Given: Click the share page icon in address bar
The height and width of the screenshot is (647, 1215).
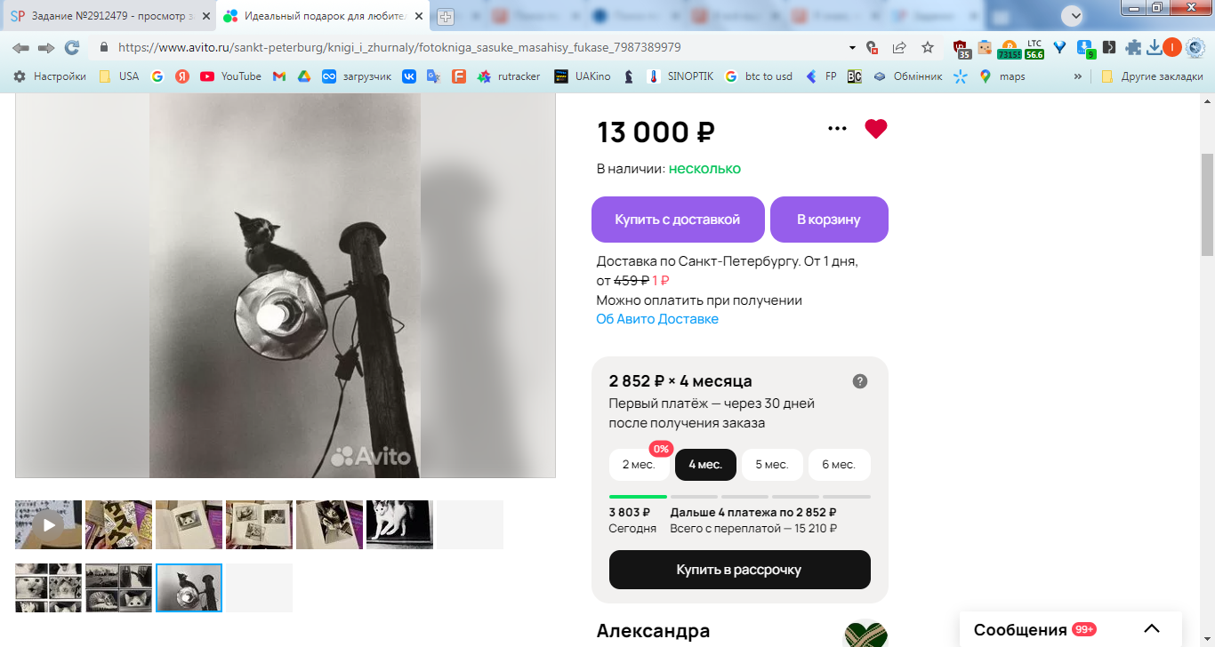Looking at the screenshot, I should pos(899,47).
